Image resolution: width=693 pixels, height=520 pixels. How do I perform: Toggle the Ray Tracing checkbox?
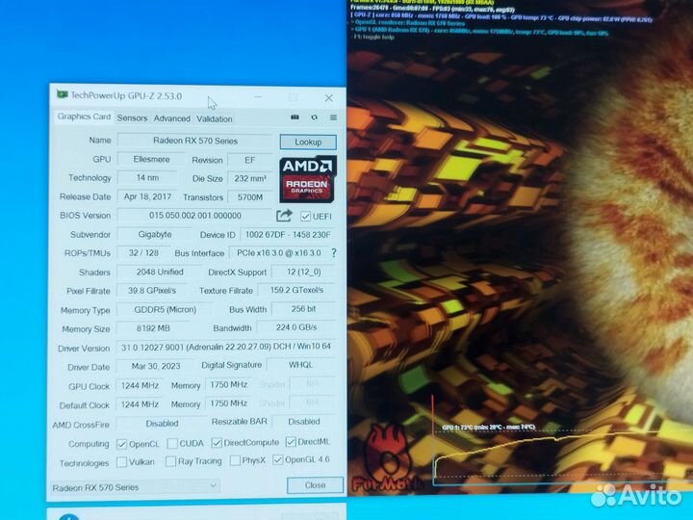click(170, 461)
